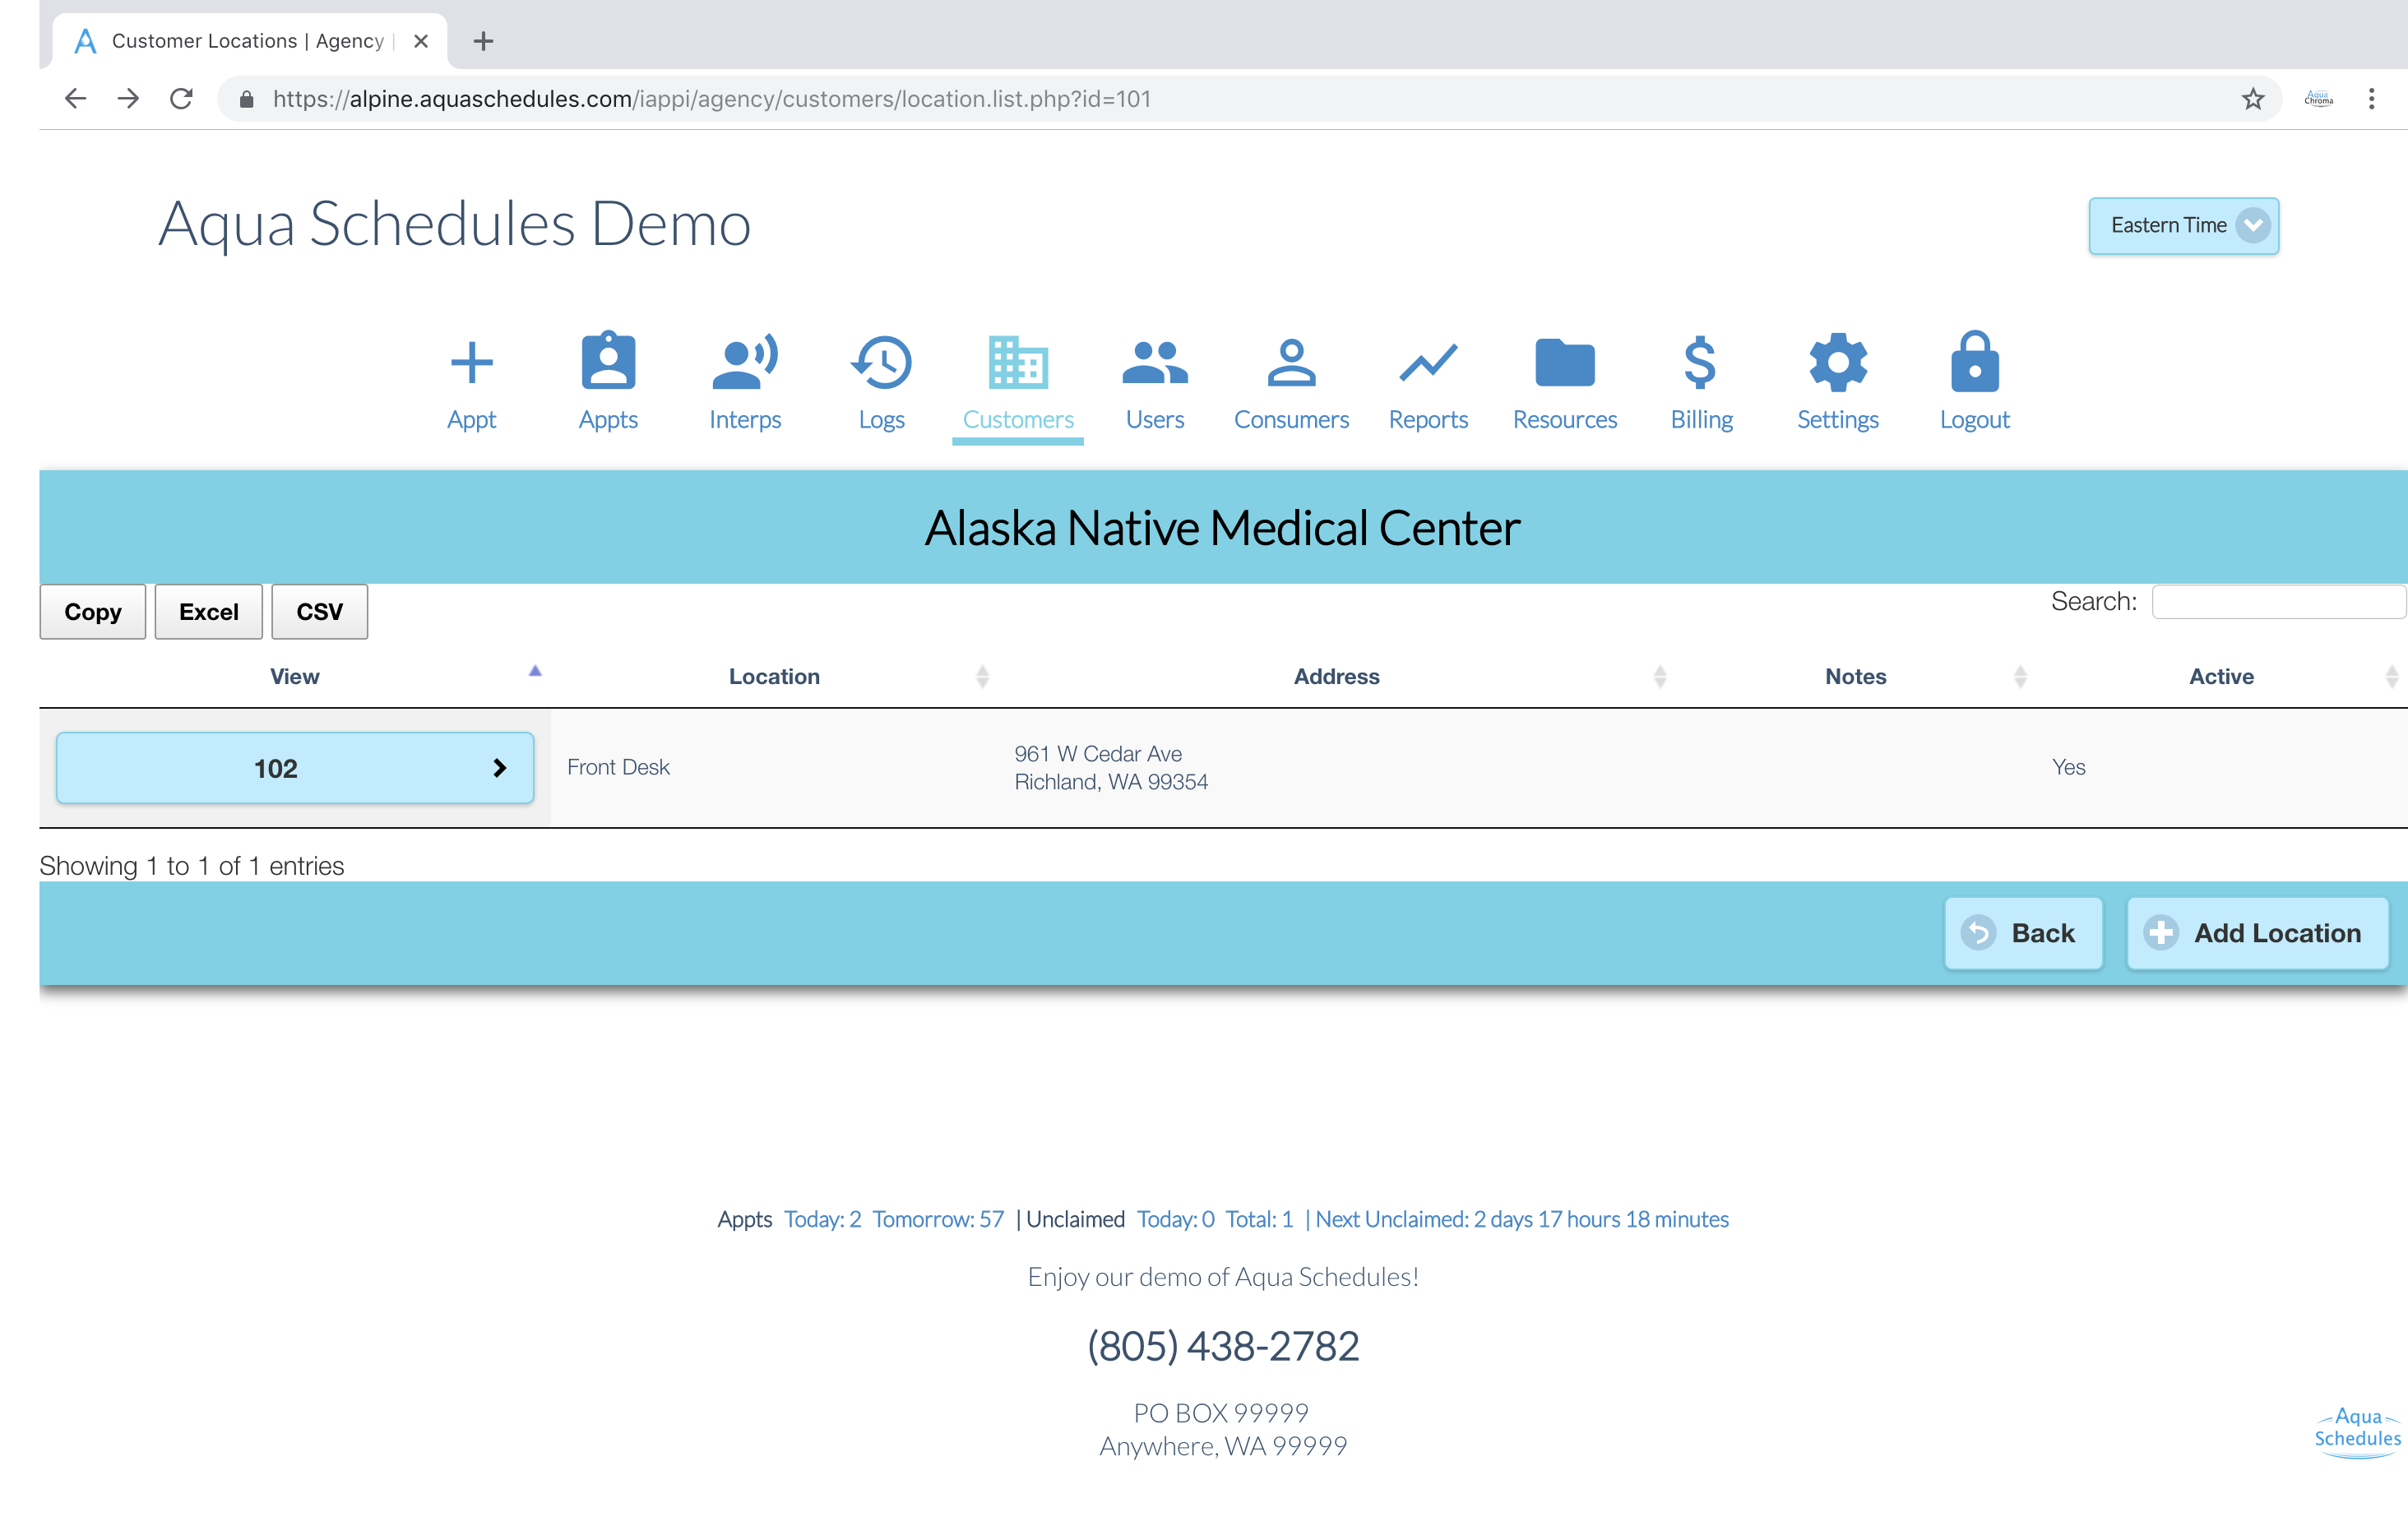Click the Add Location button
This screenshot has width=2408, height=1526.
tap(2257, 933)
